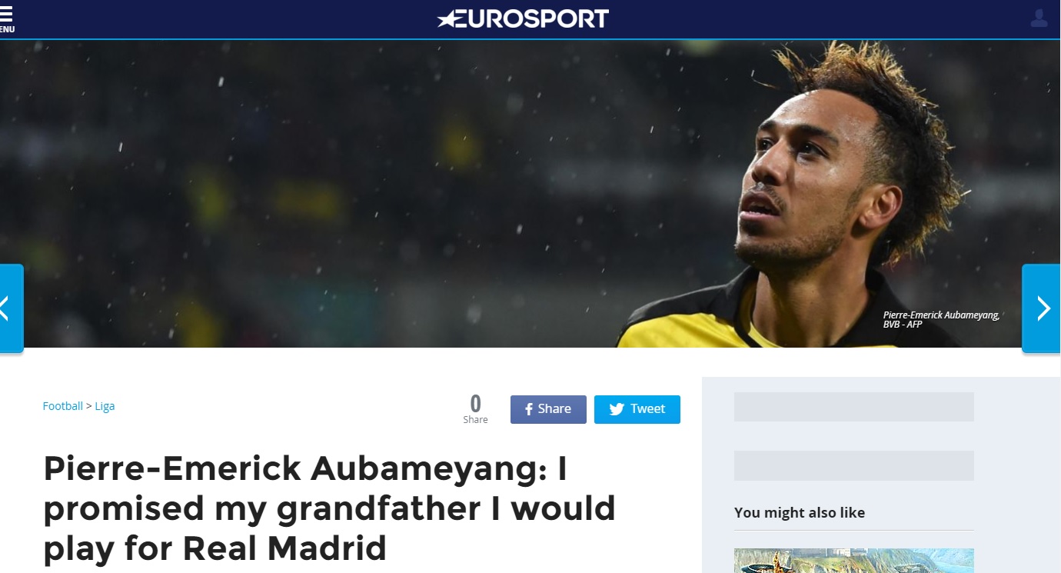1061x573 pixels.
Task: Click the first grey placeholder bar in sidebar
Action: (854, 407)
